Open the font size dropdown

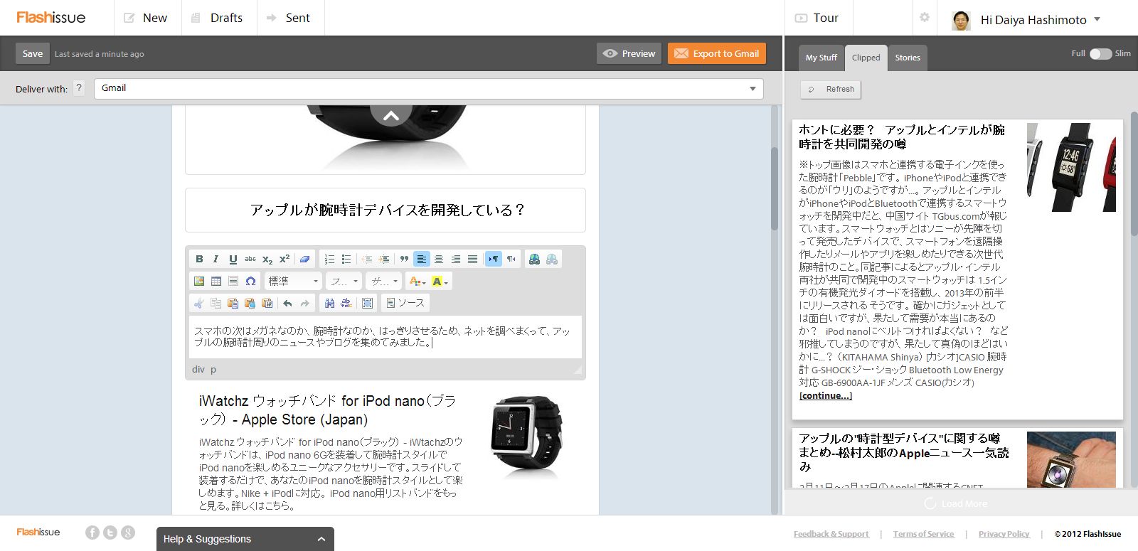click(x=385, y=281)
